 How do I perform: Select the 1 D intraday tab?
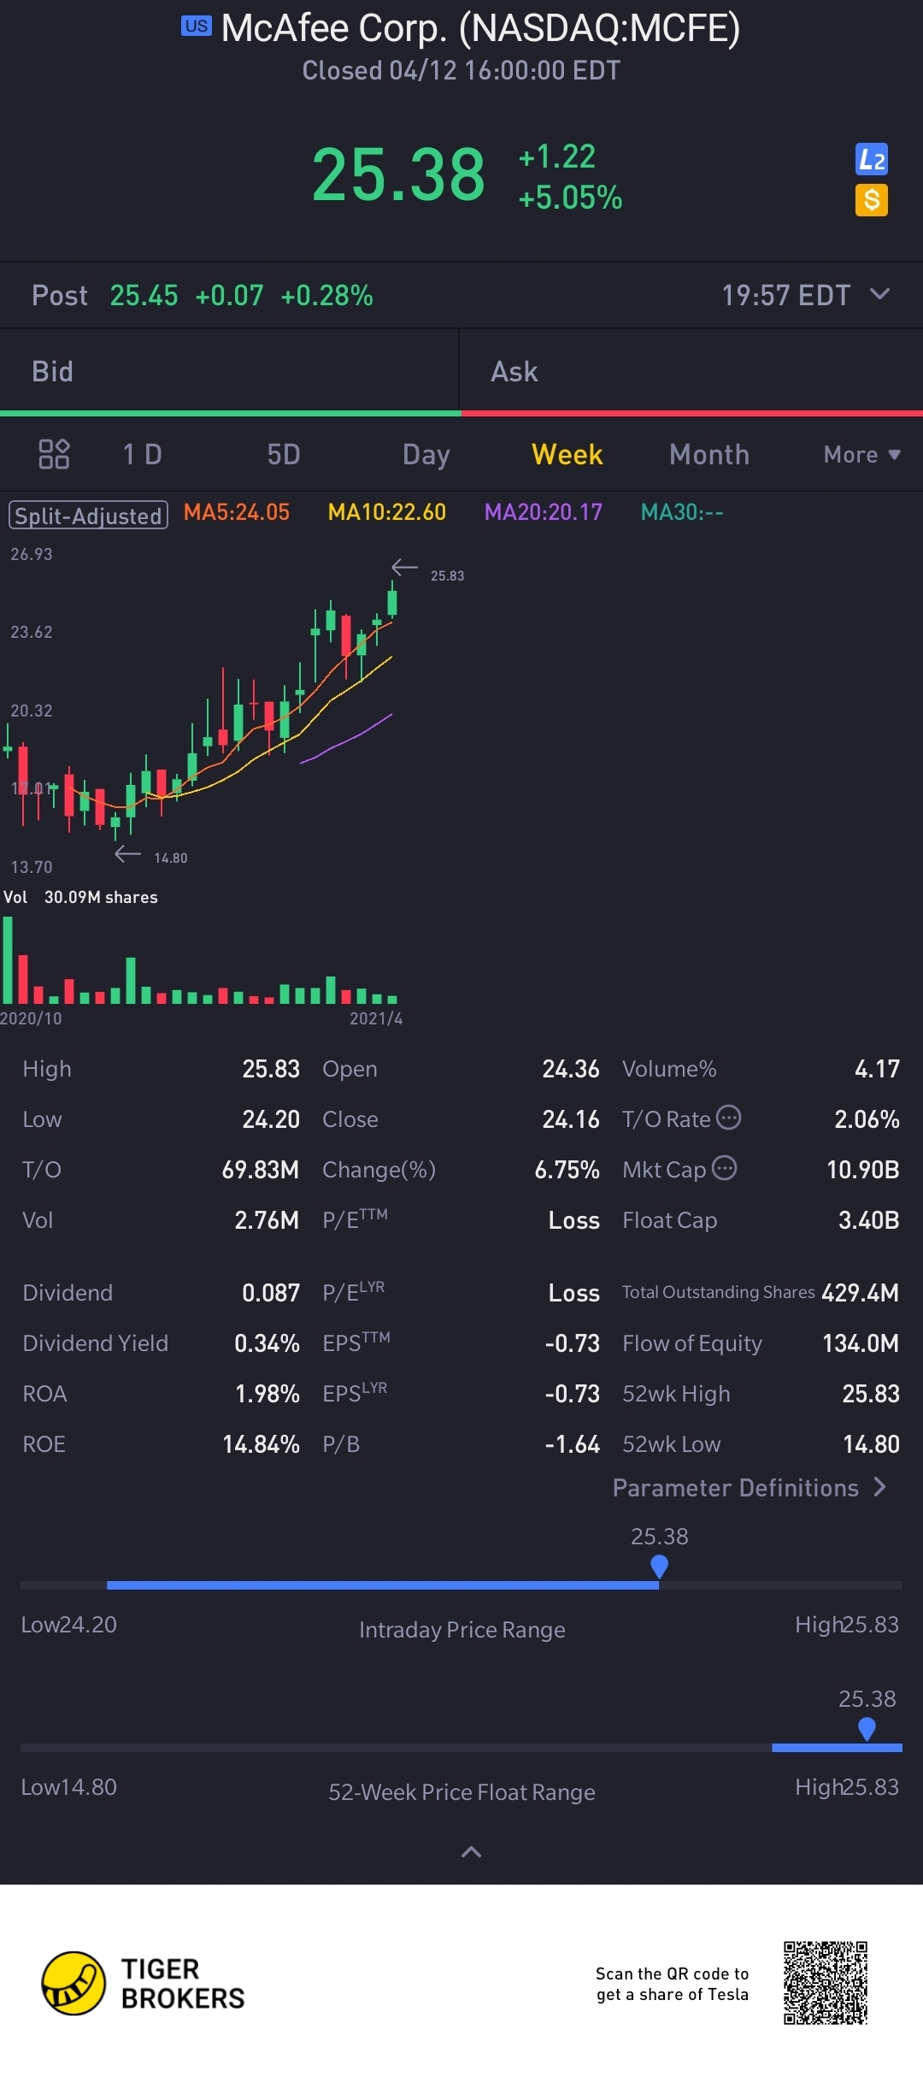click(143, 454)
